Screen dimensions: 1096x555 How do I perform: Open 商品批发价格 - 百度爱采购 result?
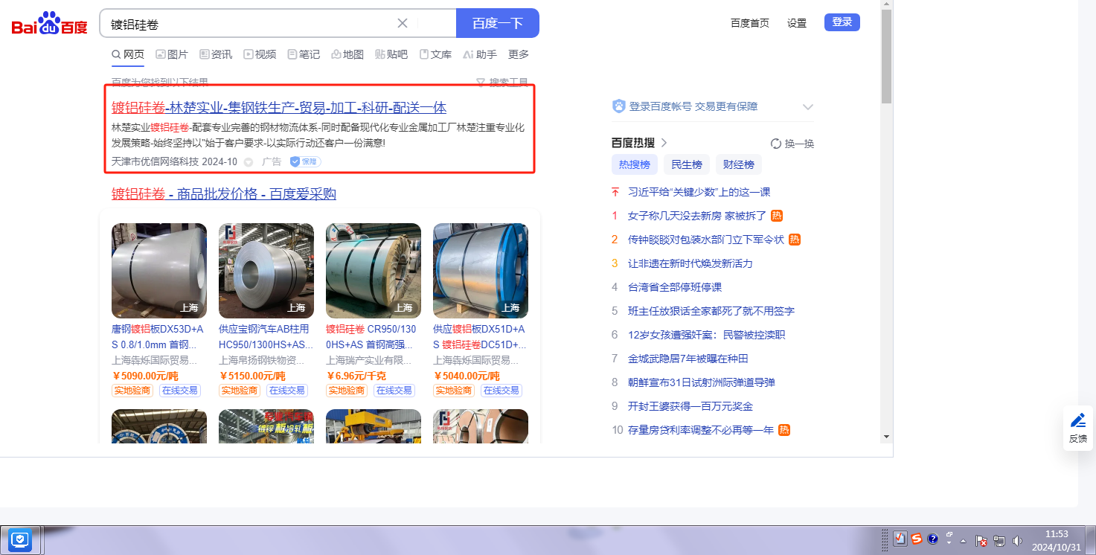[224, 194]
